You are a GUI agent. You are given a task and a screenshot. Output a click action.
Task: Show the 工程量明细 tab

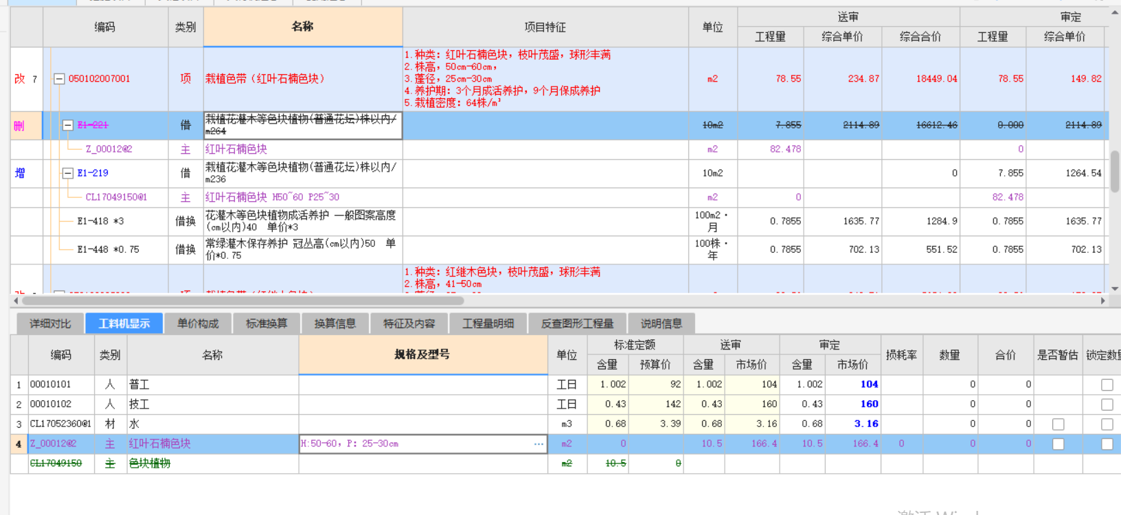click(488, 323)
